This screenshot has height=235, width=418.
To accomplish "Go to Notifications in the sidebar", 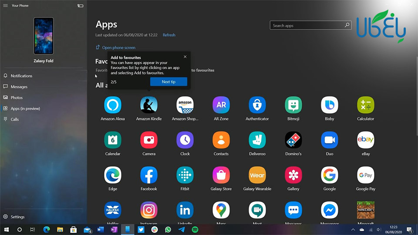I will coord(21,76).
